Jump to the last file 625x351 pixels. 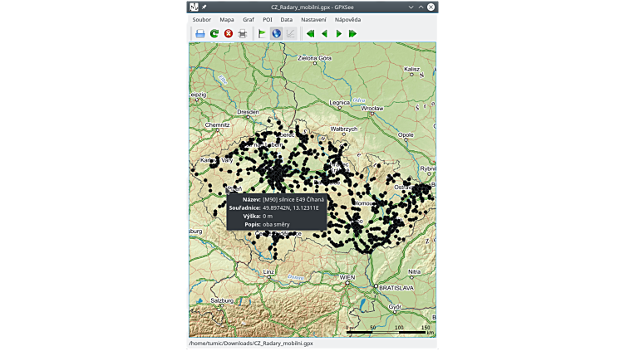[352, 34]
